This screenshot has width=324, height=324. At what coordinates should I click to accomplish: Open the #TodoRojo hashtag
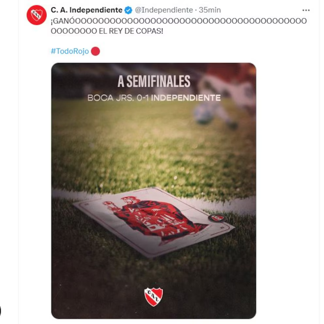pos(70,51)
